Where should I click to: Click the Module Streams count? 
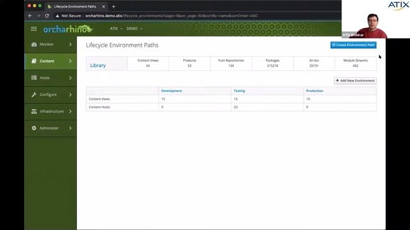(x=356, y=66)
